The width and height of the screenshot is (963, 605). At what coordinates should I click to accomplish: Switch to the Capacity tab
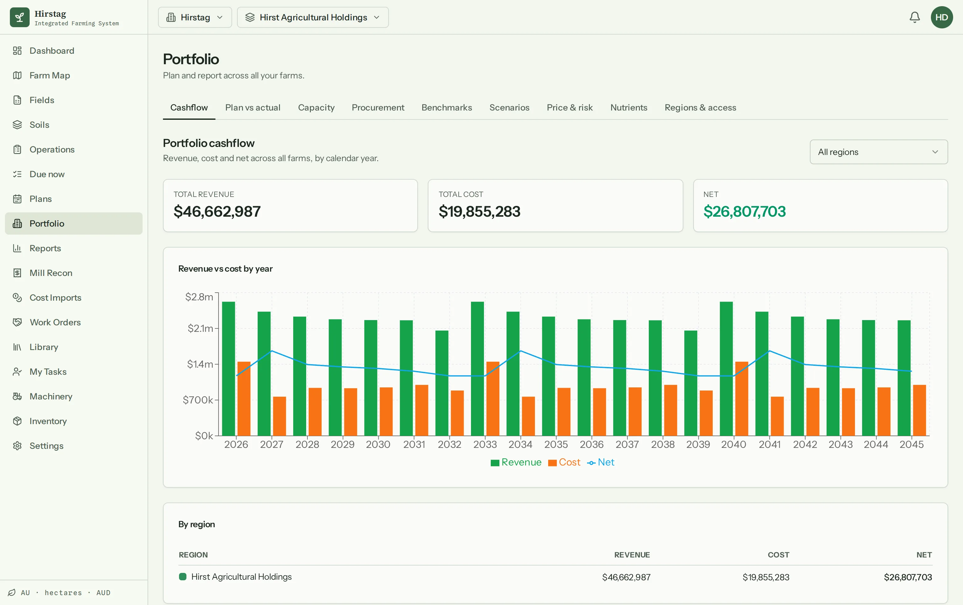pyautogui.click(x=316, y=107)
